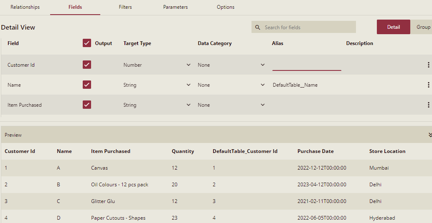
Task: Click the Store Location column header
Action: click(387, 151)
